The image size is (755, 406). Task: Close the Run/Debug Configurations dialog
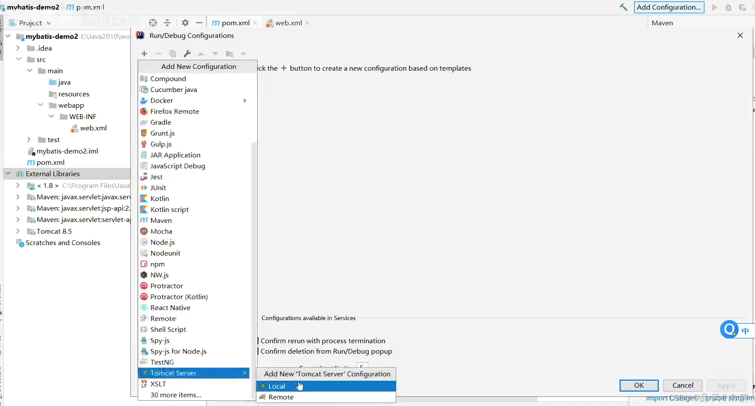[x=740, y=35]
